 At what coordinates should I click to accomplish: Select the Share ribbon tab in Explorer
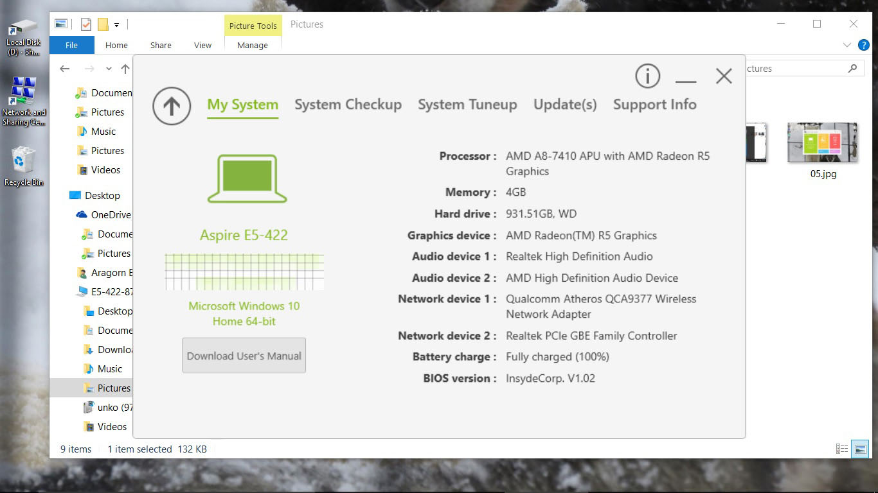pos(161,45)
